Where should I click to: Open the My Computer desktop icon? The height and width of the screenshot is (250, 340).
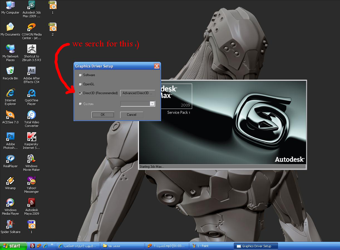click(x=10, y=7)
